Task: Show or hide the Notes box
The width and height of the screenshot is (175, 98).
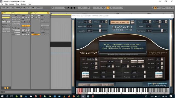Action: (x=29, y=13)
